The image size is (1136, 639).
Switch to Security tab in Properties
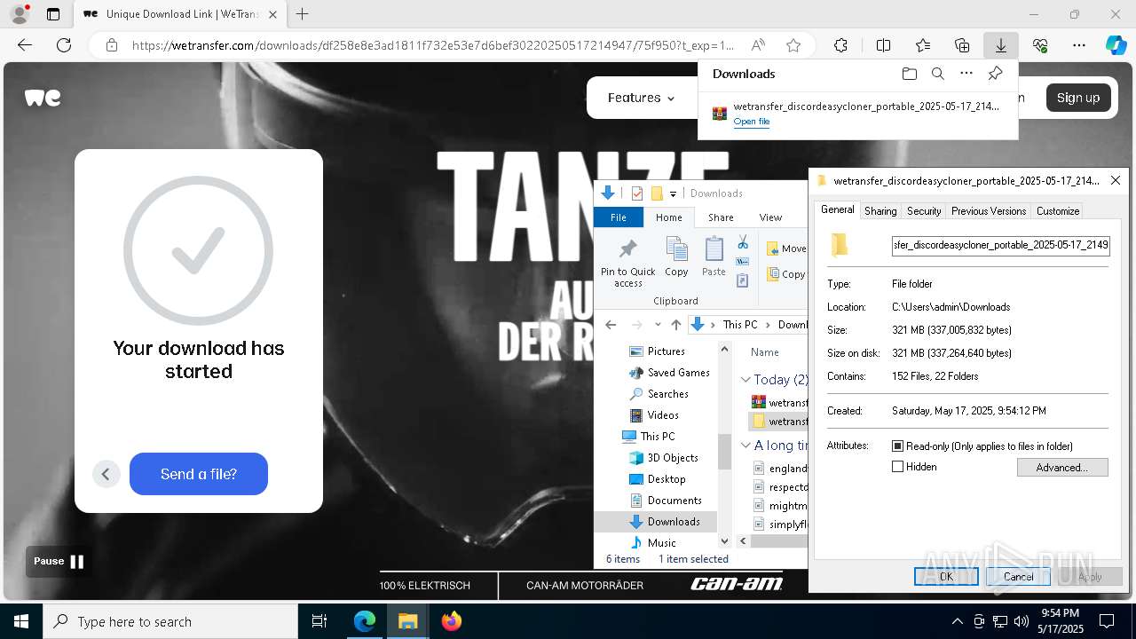click(924, 211)
